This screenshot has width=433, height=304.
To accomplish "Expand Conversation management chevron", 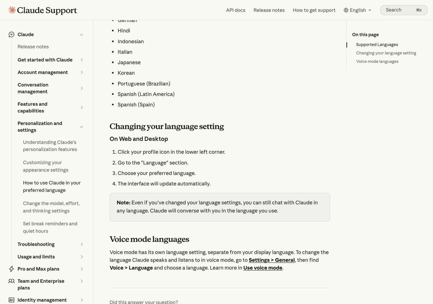I will coord(81,88).
